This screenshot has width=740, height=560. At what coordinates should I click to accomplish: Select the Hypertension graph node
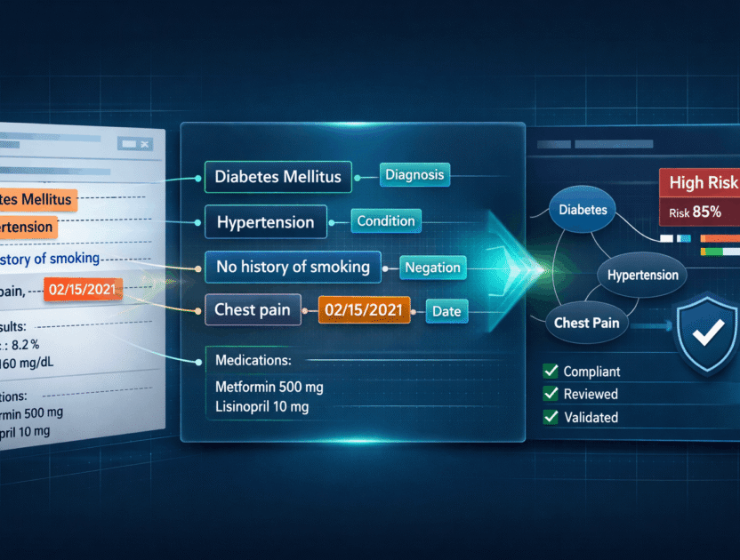pos(642,275)
